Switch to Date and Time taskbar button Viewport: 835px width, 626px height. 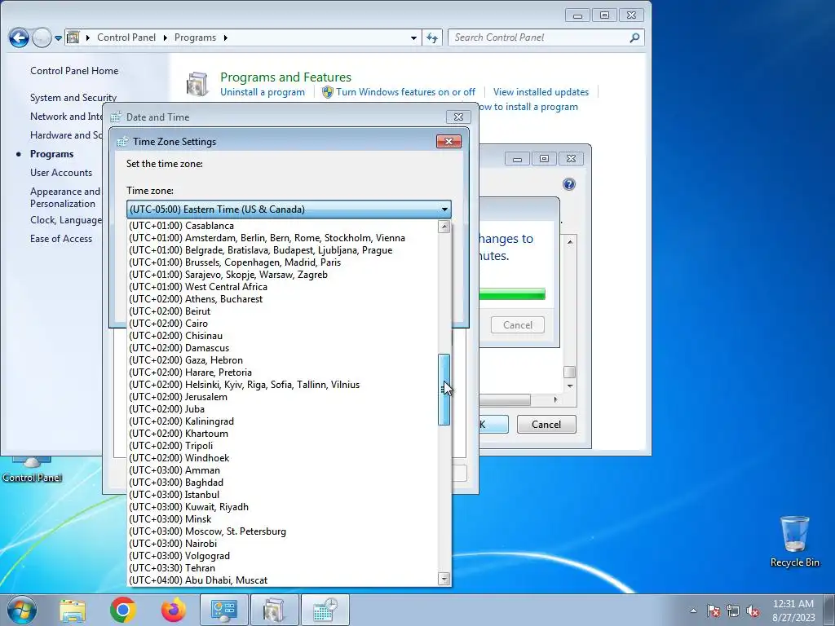pos(325,610)
